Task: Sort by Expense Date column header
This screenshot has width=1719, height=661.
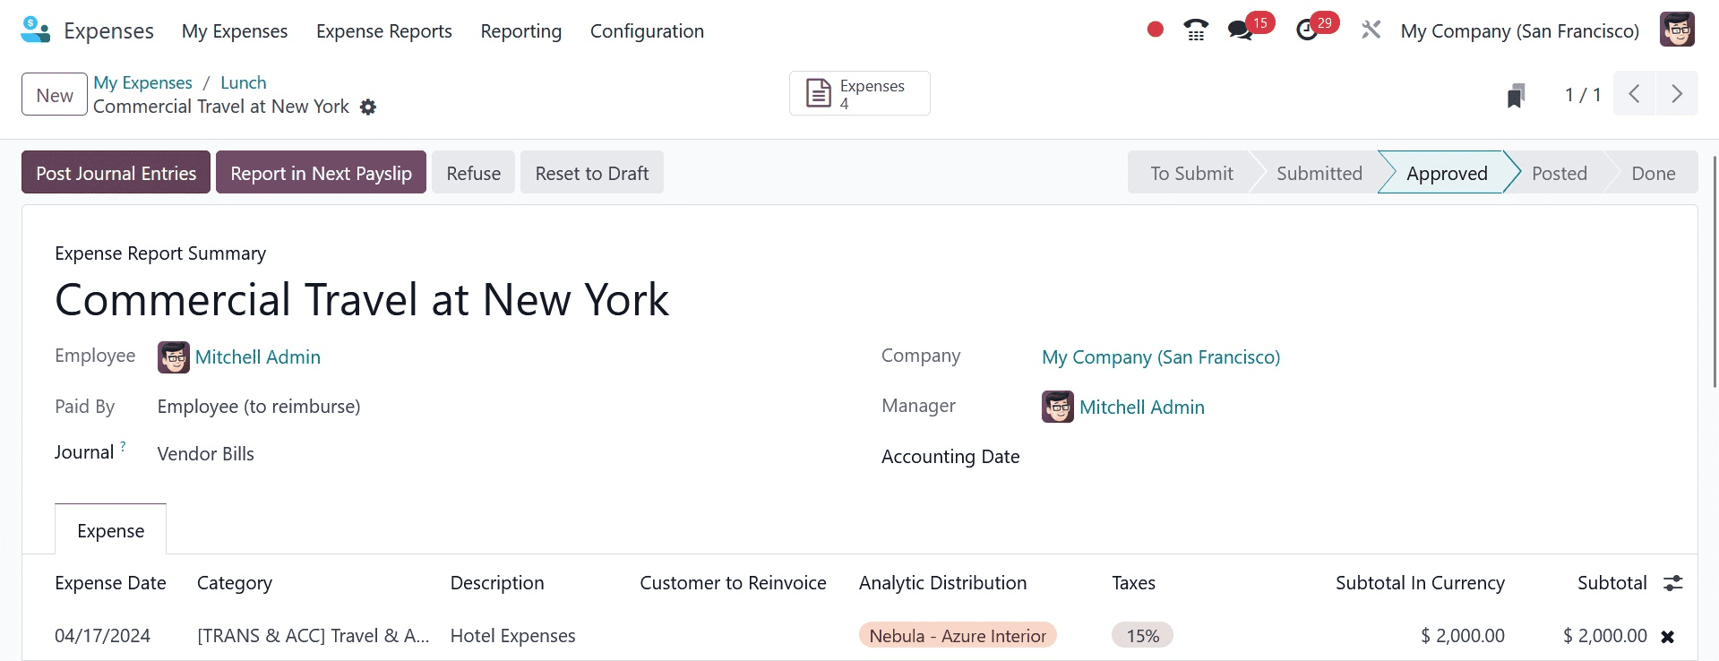Action: [x=110, y=583]
